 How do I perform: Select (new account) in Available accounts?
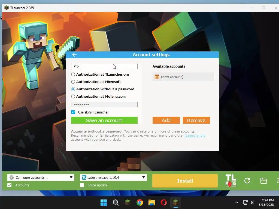point(183,77)
